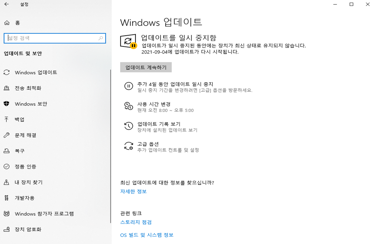Click the 업데이트 및 보안 section heading

(x=23, y=53)
